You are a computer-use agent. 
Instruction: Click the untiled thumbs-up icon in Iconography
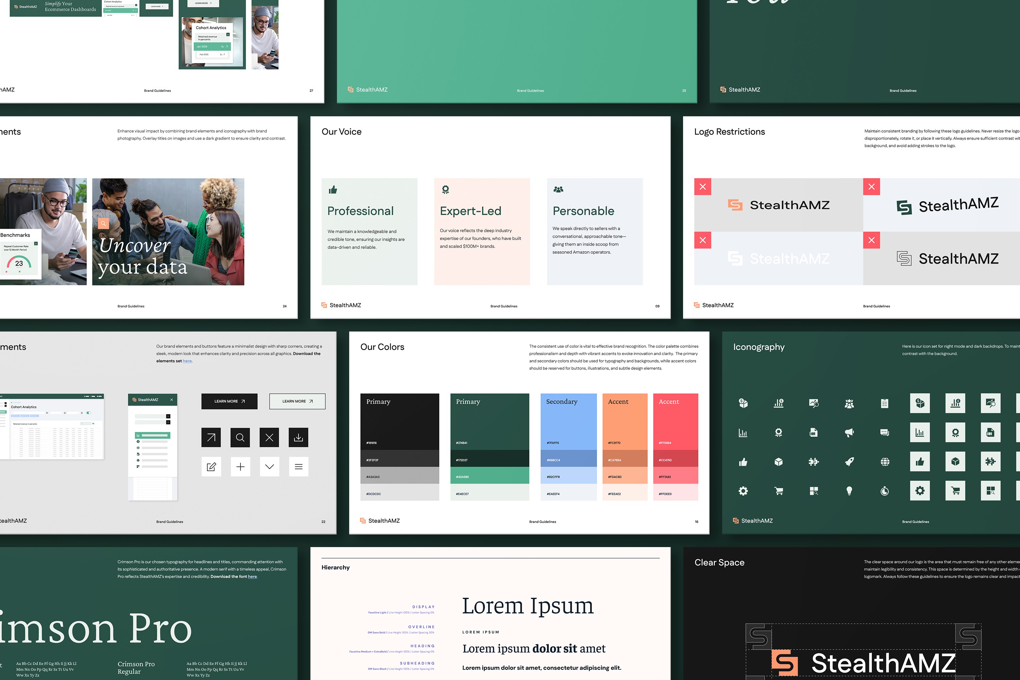pos(743,461)
